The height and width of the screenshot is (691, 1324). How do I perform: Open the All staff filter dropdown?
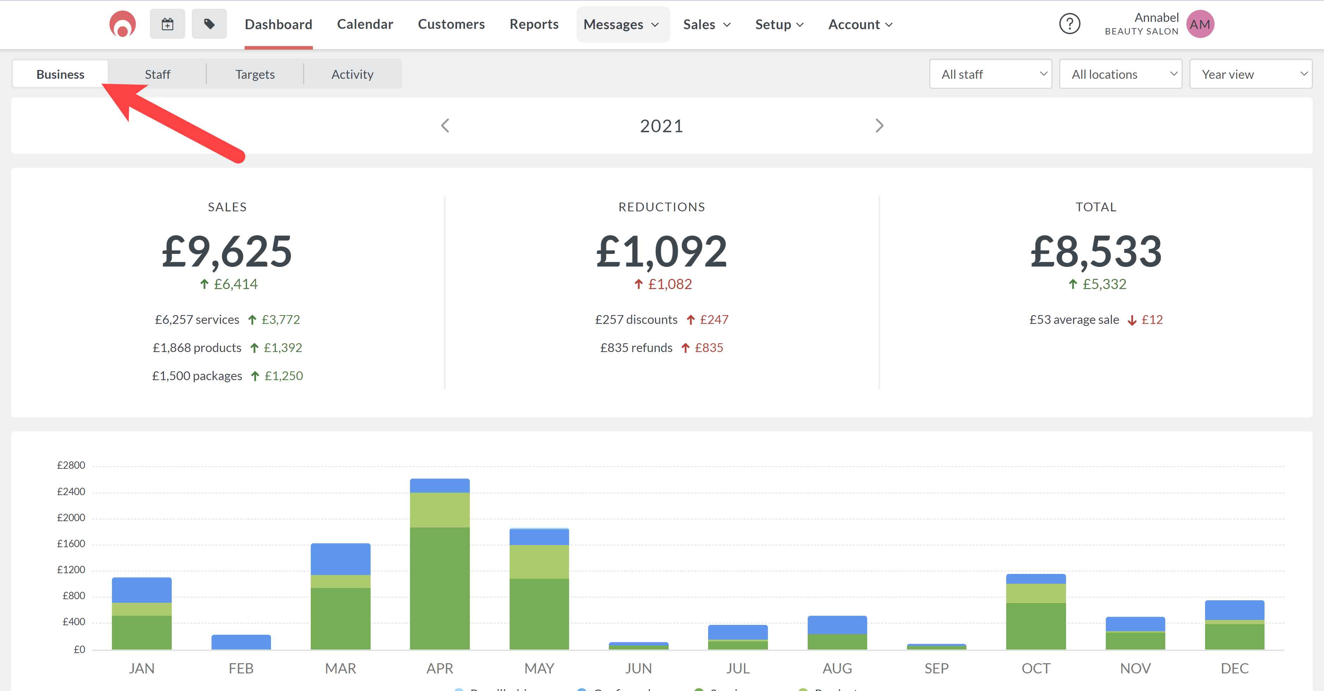tap(990, 74)
